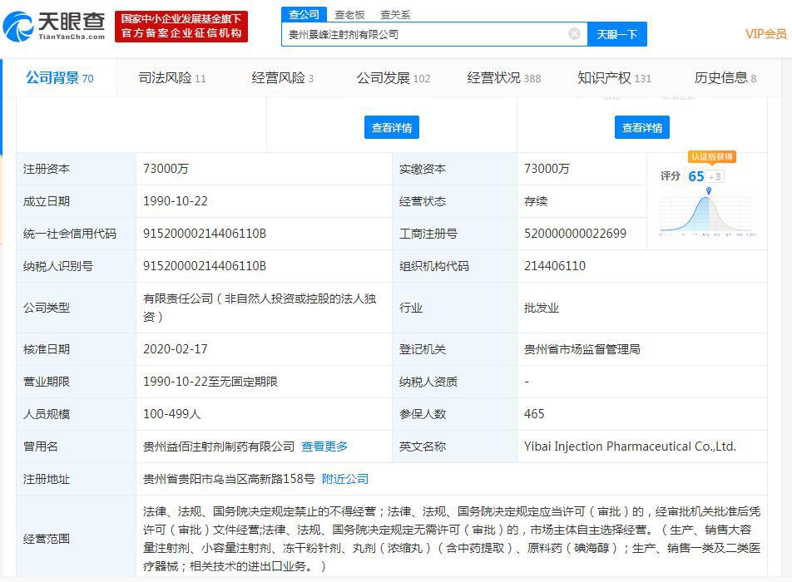
Task: Click the company type 有限责任公司 text
Action: tap(260, 308)
